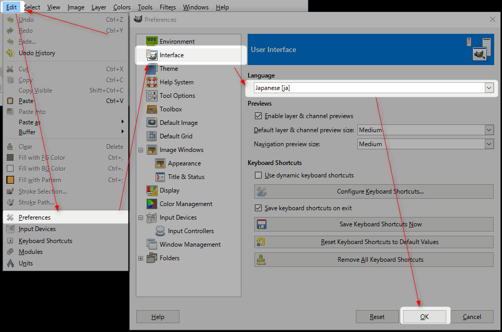Collapse the Input Devices tree node
The image size is (502, 332).
click(140, 218)
